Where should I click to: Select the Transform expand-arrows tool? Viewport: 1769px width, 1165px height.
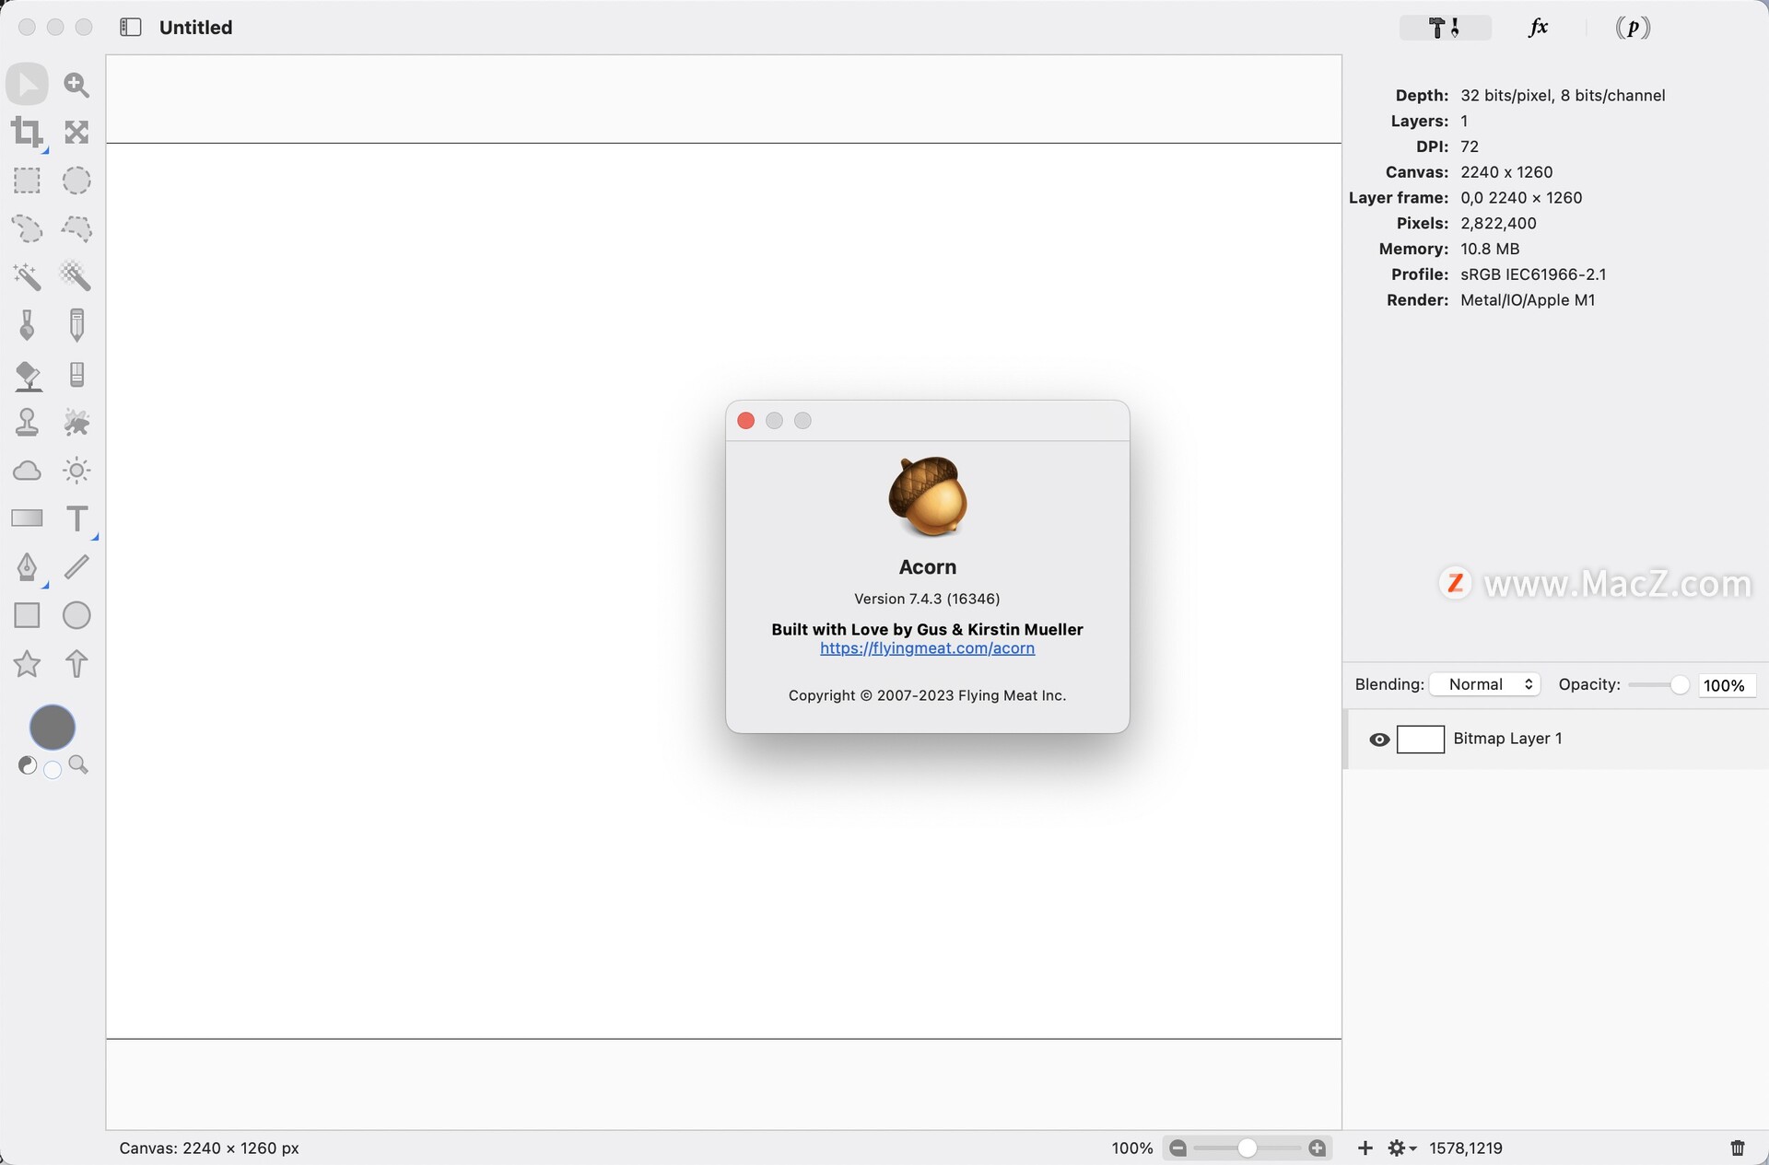click(76, 133)
